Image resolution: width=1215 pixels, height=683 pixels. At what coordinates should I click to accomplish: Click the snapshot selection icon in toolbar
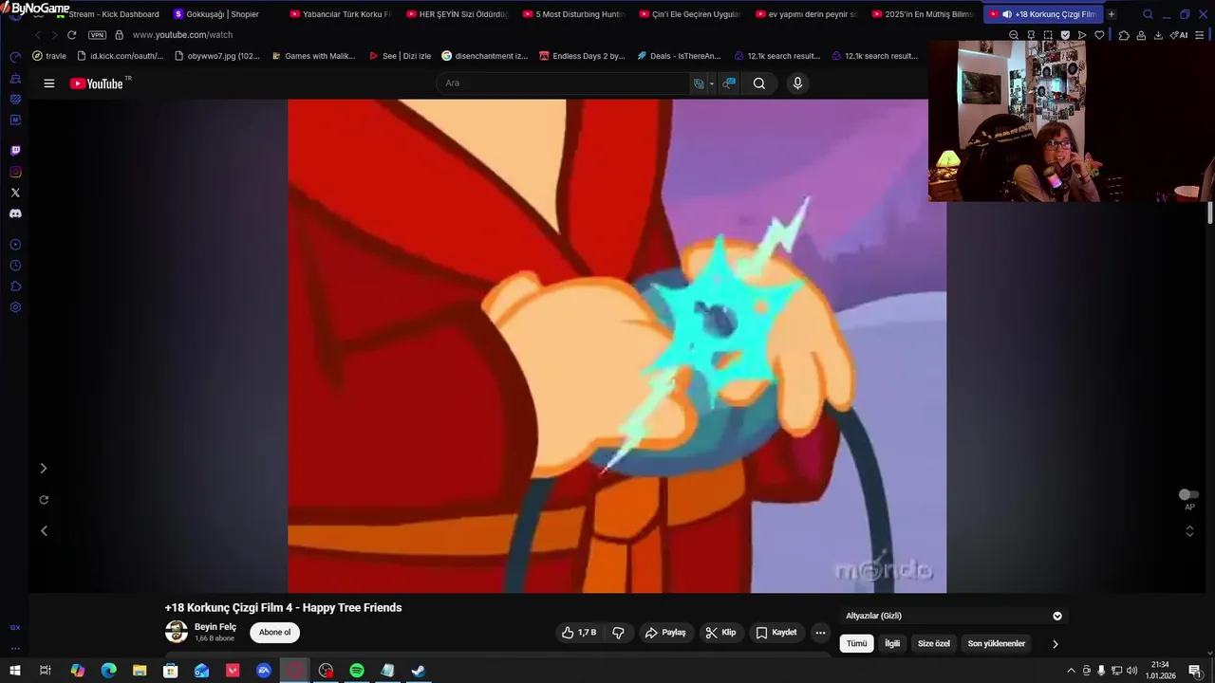[x=1048, y=35]
